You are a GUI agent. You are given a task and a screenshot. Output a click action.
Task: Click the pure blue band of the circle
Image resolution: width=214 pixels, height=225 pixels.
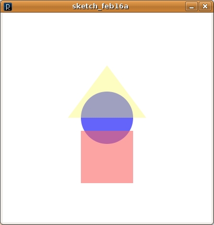click(x=107, y=124)
